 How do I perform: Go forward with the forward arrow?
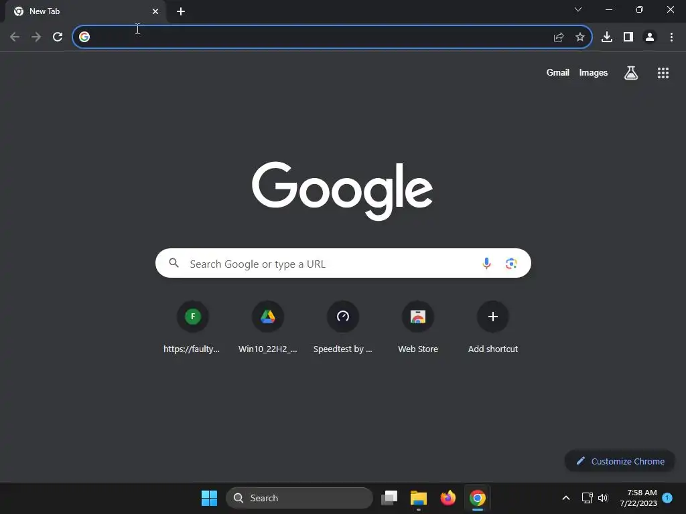coord(36,37)
